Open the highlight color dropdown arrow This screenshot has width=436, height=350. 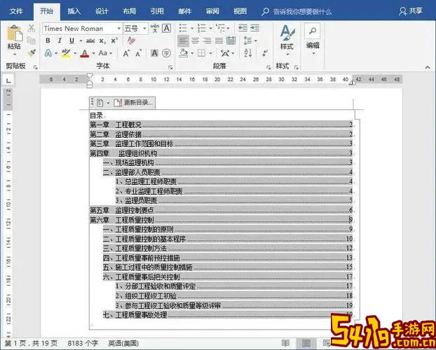tap(75, 53)
